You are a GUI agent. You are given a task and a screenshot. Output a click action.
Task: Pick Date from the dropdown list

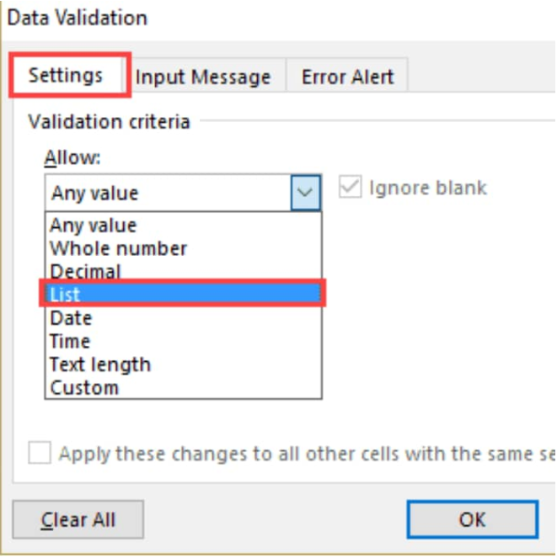[x=183, y=318]
